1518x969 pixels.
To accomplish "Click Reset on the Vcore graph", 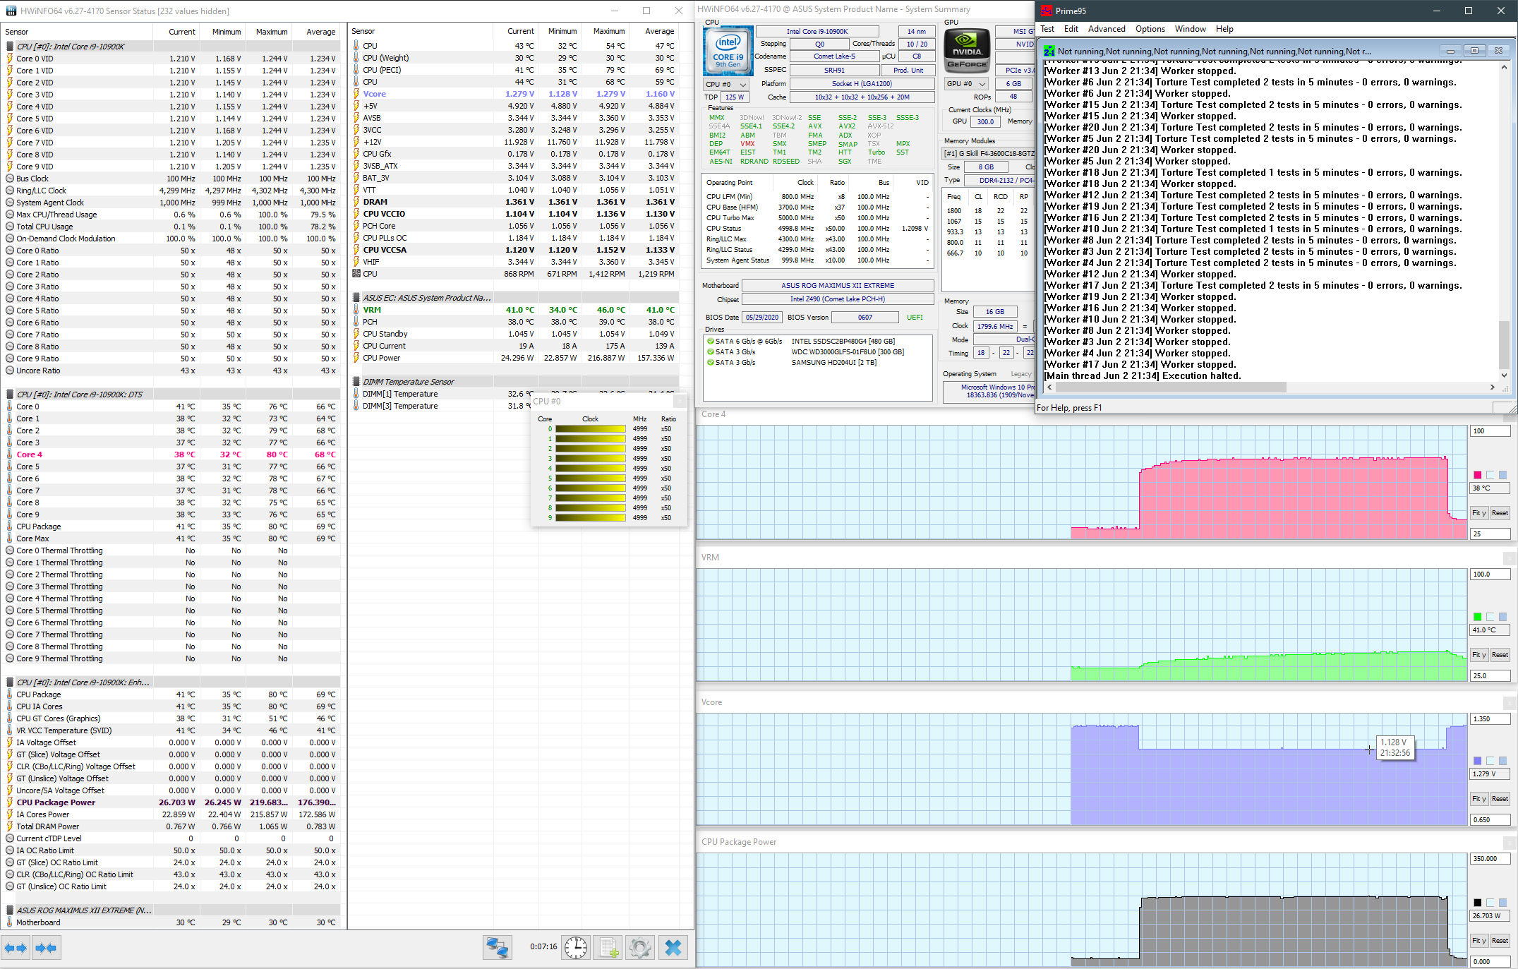I will click(1500, 799).
